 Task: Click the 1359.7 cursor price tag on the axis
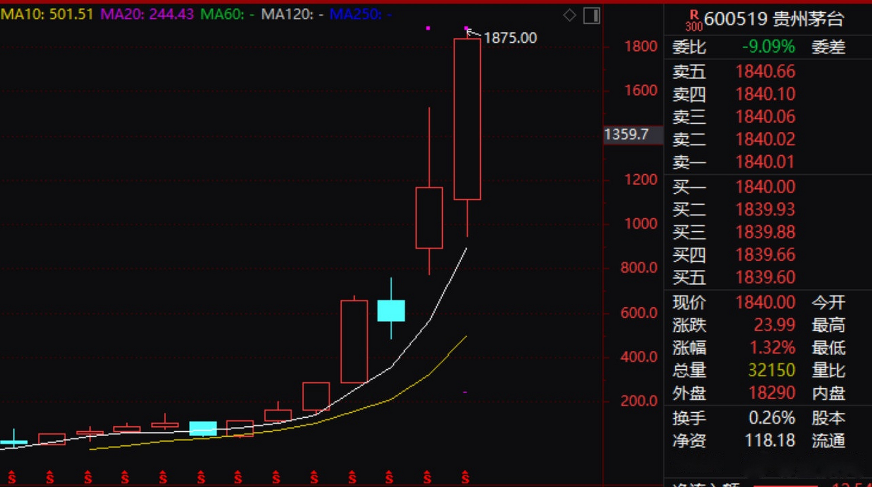(x=633, y=135)
